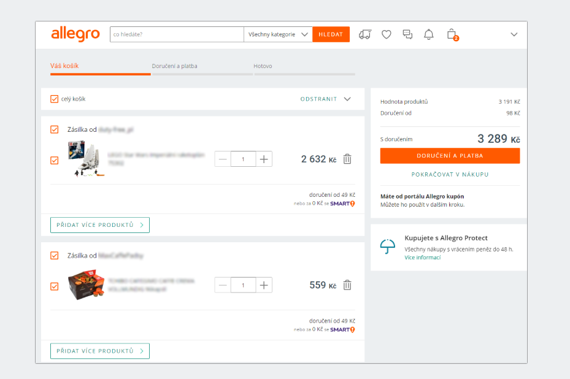570x379 pixels.
Task: Select the 'Váš košík' step tab
Action: 64,66
